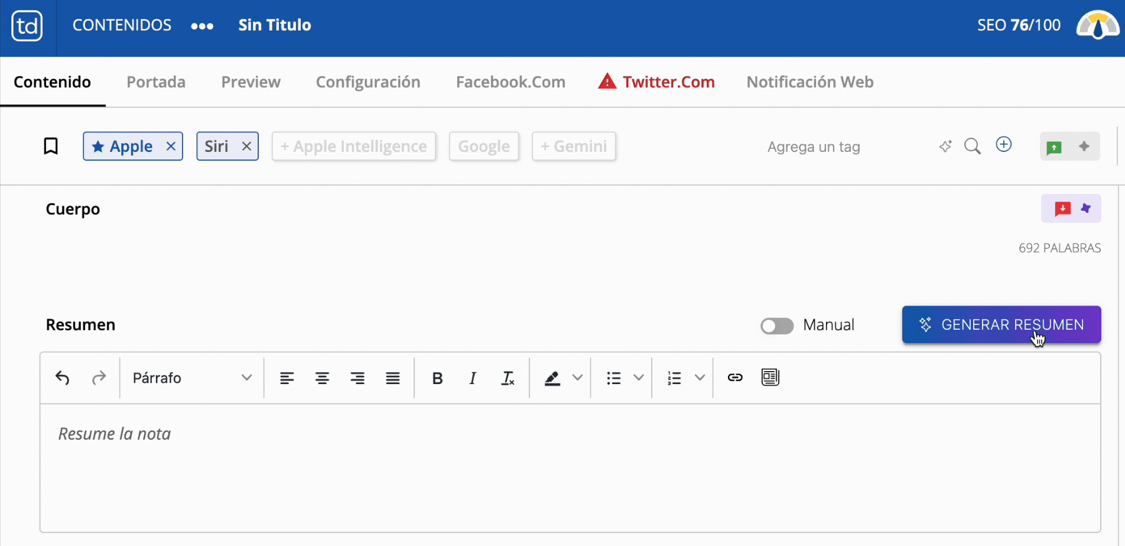Insert a link in the summary

[x=735, y=378]
